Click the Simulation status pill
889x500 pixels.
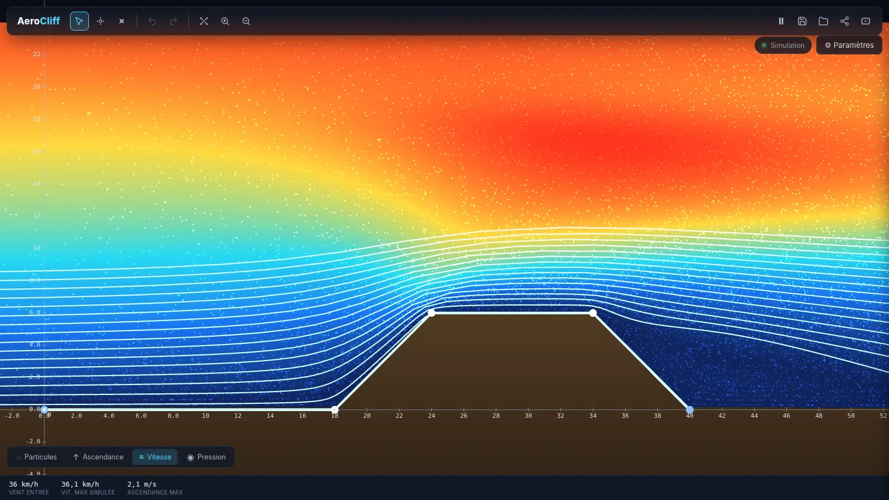[x=783, y=45]
